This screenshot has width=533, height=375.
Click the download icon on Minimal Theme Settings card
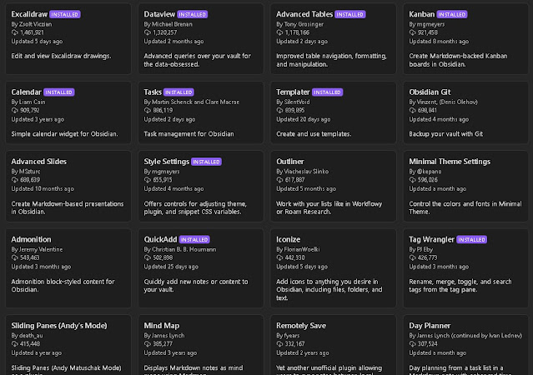coord(412,180)
